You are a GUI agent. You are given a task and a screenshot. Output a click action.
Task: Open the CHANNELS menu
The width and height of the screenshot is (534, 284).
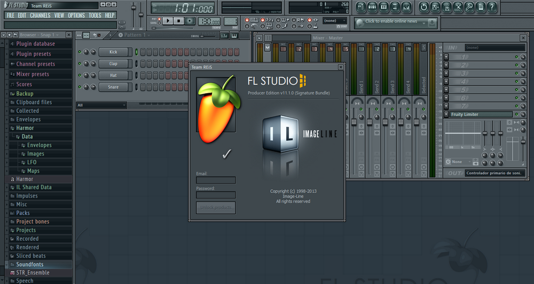(40, 15)
